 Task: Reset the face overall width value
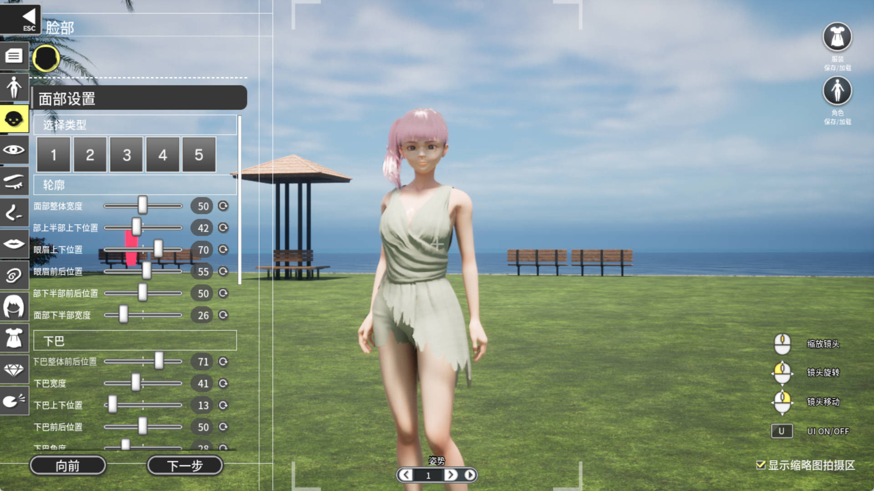pos(223,206)
